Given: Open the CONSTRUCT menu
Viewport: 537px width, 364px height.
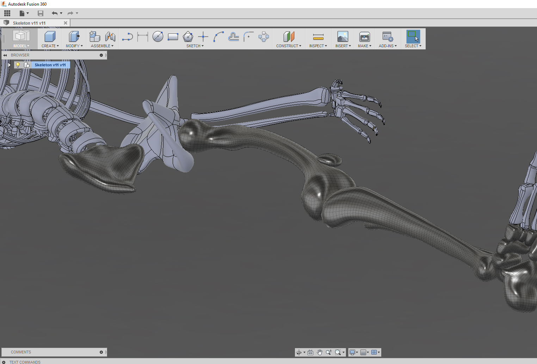Looking at the screenshot, I should [289, 46].
